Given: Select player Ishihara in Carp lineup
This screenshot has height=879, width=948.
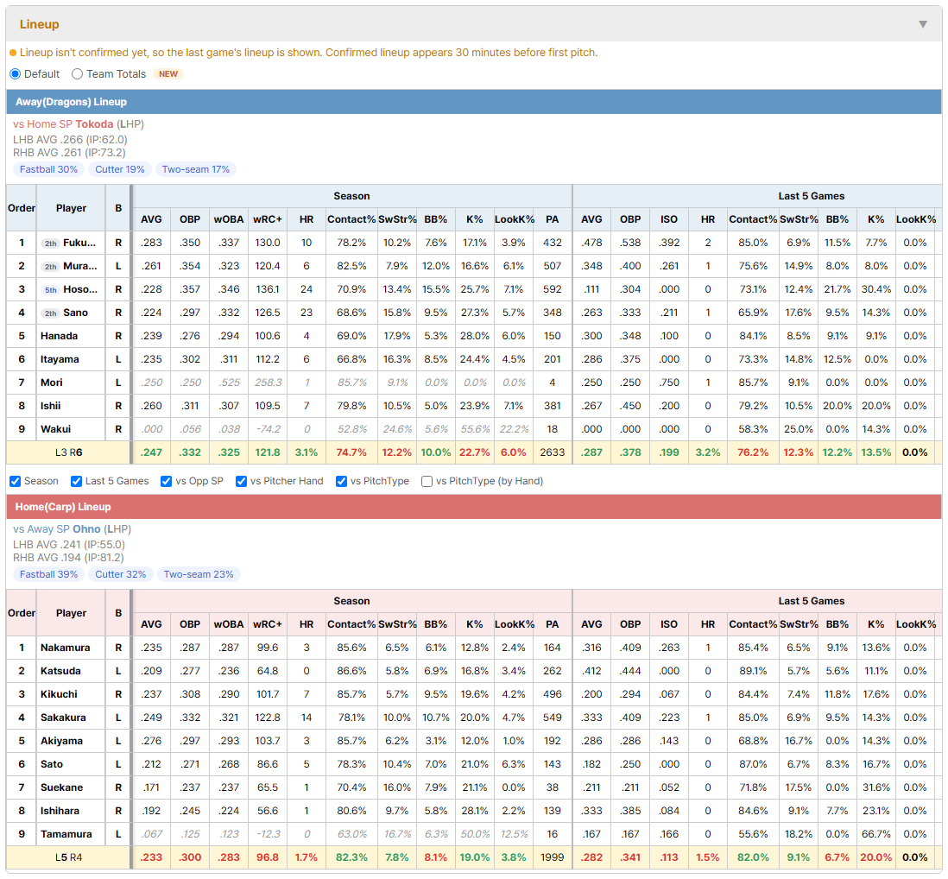Looking at the screenshot, I should tap(60, 811).
